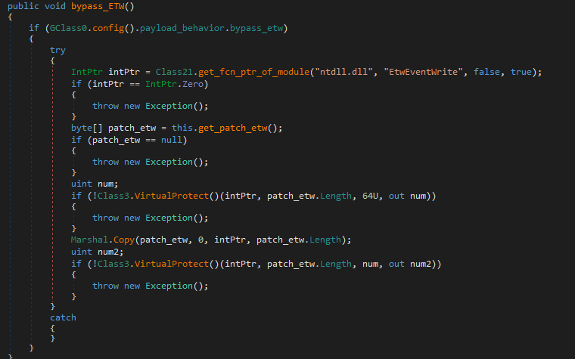Click the Copy method name
This screenshot has width=575, height=359.
click(x=124, y=240)
